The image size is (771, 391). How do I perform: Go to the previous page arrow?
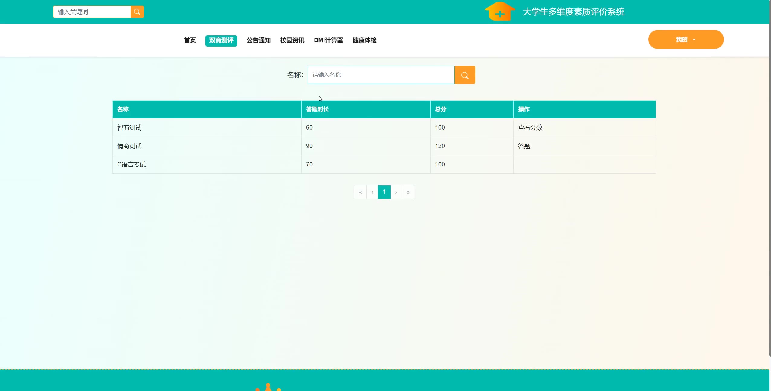pos(372,192)
